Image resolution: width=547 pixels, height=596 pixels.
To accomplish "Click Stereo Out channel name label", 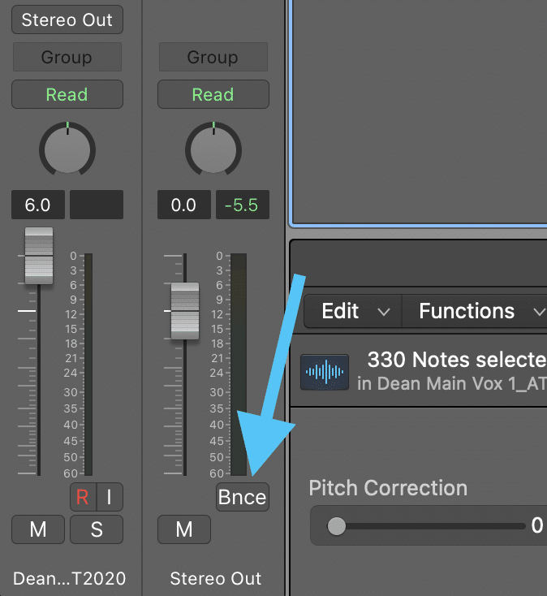I will [215, 578].
